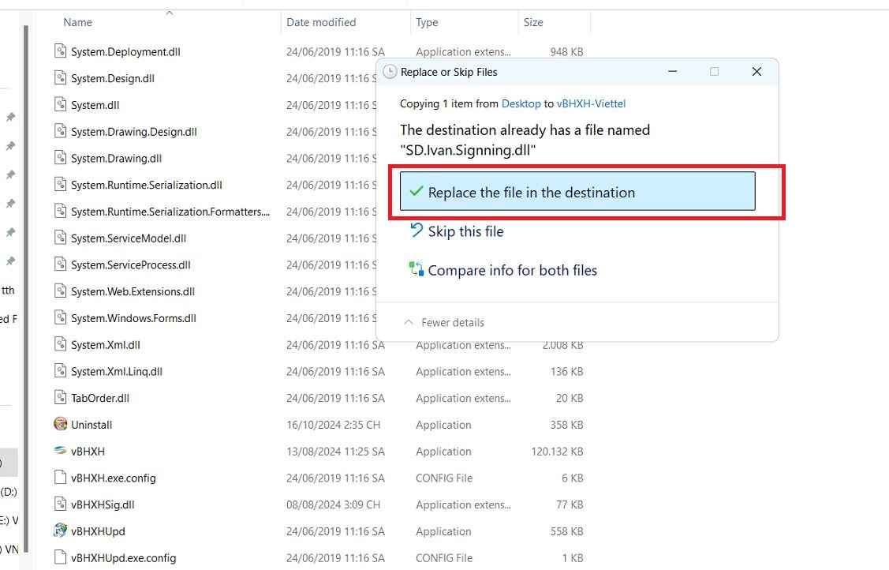The height and width of the screenshot is (570, 889).
Task: Click the vBHXHUpd updater icon
Action: [x=61, y=531]
